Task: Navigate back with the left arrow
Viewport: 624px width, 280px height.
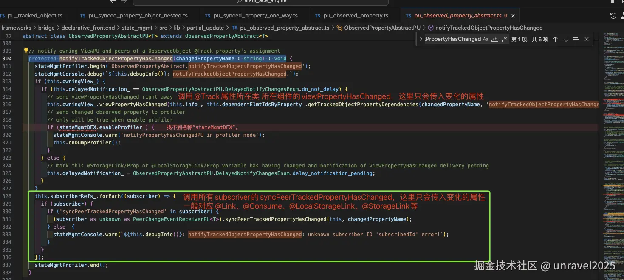Action: point(113,1)
